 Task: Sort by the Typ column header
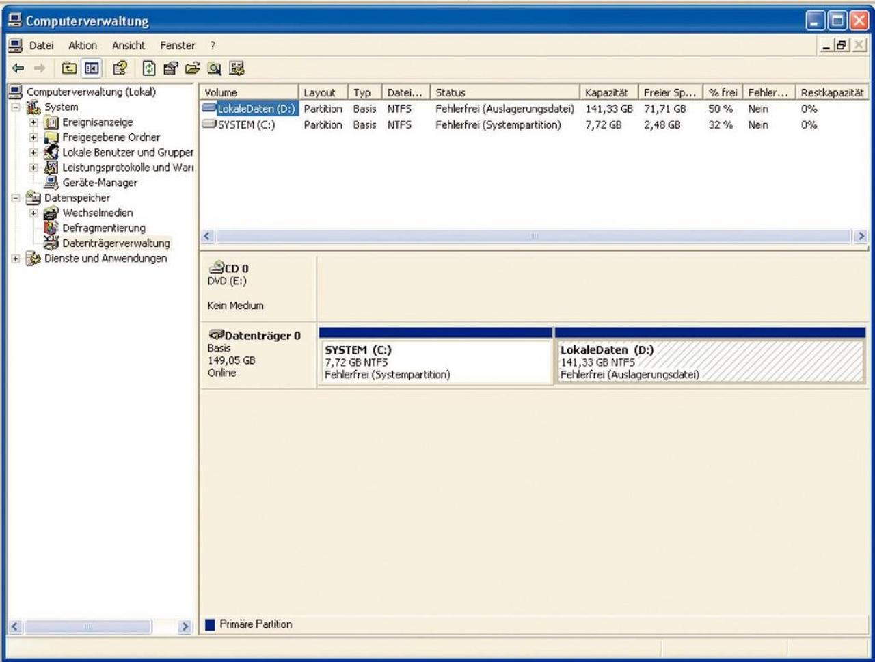pyautogui.click(x=365, y=92)
